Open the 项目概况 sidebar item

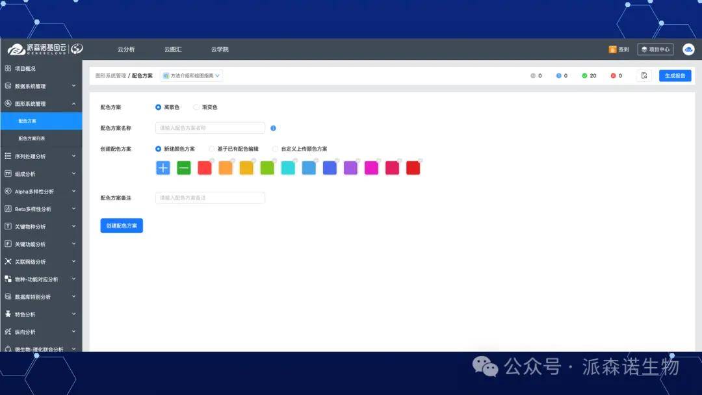[x=41, y=68]
